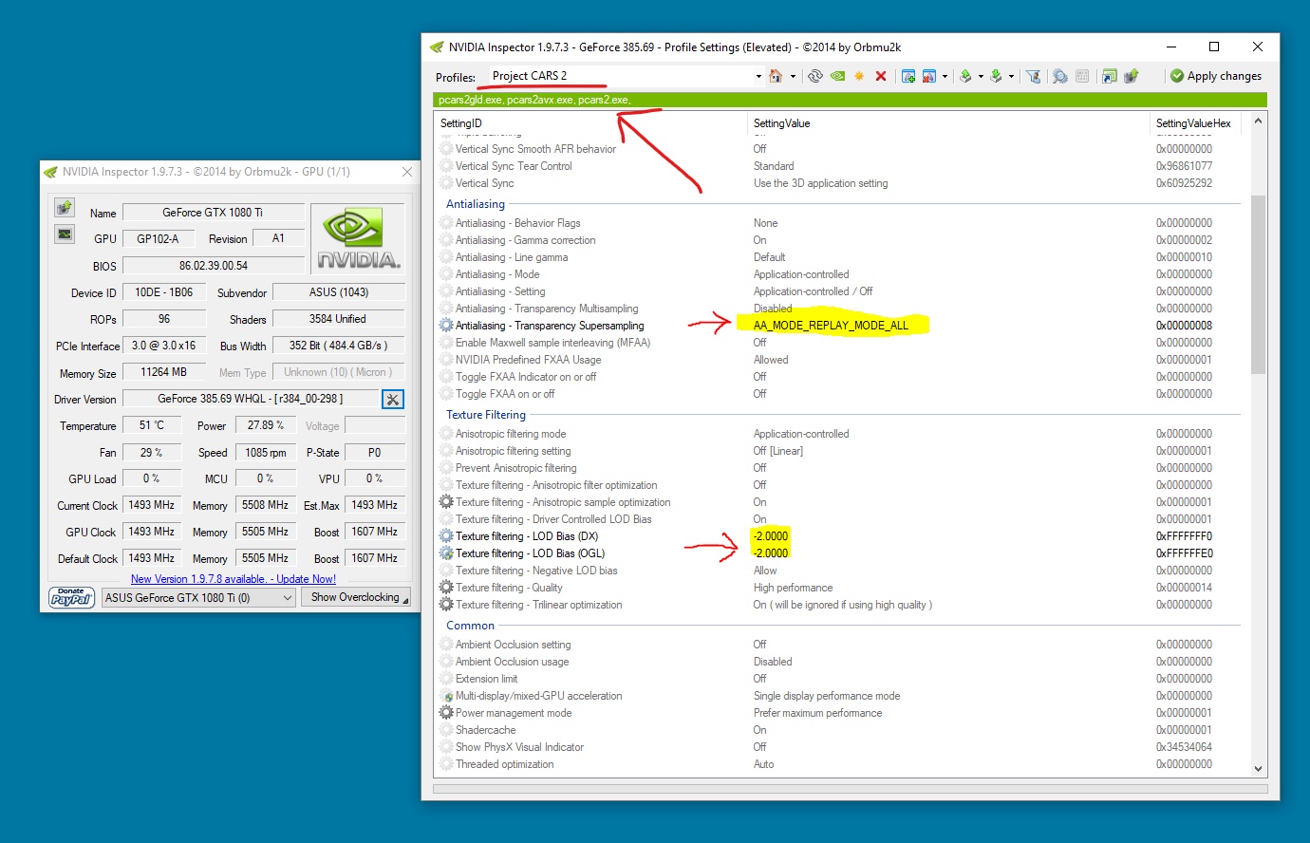Click the import profiles icon
The image size is (1310, 843).
(x=996, y=76)
